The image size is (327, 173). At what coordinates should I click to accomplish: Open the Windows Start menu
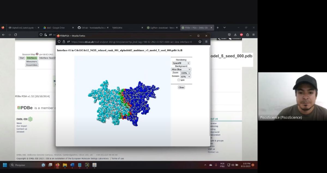(x=5, y=165)
